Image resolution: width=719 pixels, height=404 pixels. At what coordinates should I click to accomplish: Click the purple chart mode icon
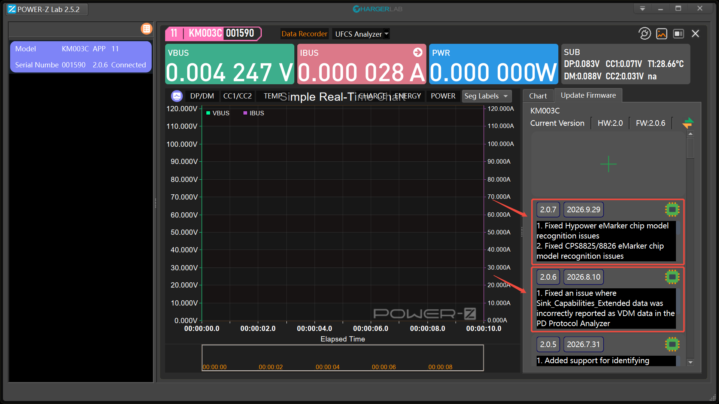click(177, 96)
